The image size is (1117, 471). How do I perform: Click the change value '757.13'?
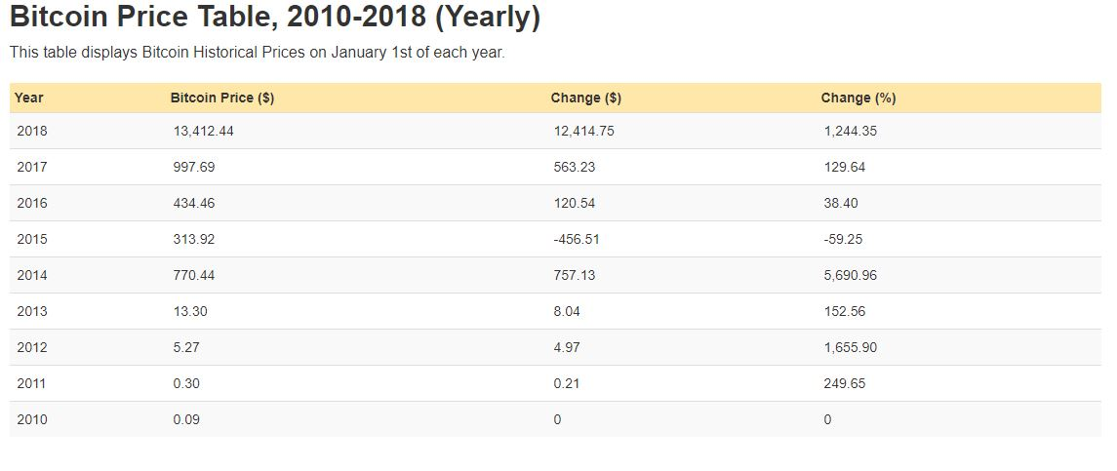[x=575, y=275]
